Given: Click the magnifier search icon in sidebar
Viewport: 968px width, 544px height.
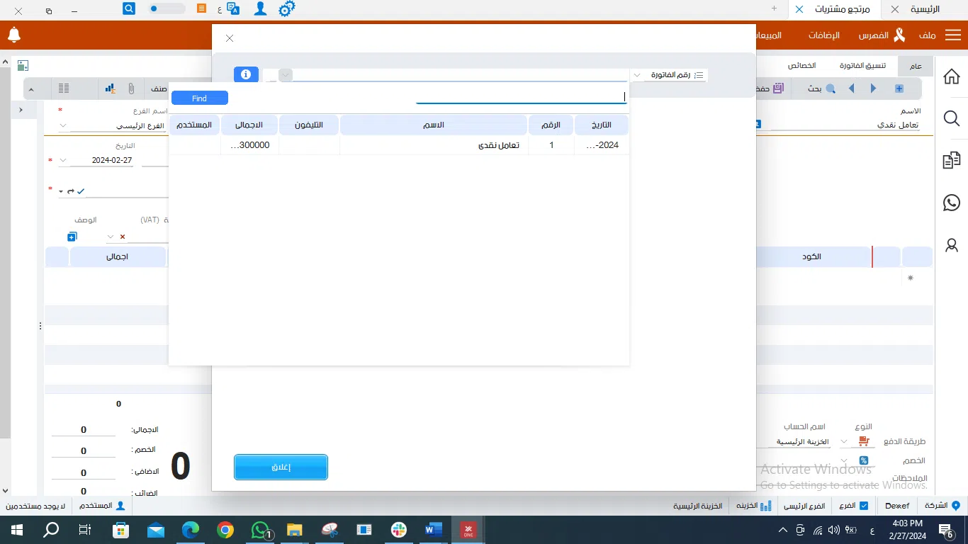Looking at the screenshot, I should (951, 118).
